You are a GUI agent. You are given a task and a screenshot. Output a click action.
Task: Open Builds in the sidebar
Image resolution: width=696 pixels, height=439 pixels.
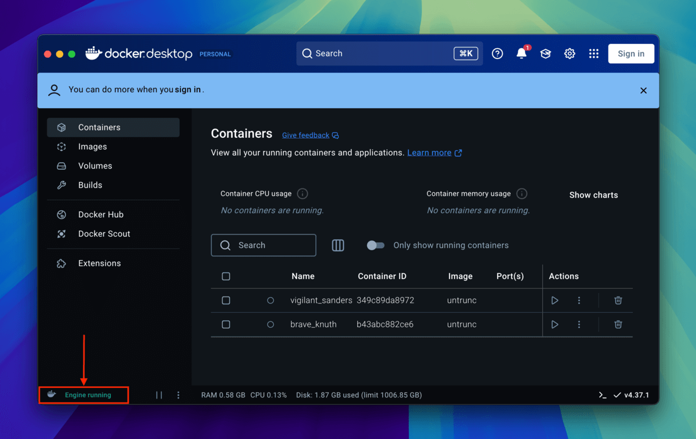113,185
